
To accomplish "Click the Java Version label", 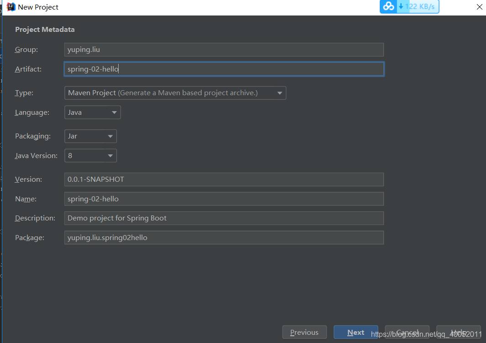I will click(x=36, y=156).
